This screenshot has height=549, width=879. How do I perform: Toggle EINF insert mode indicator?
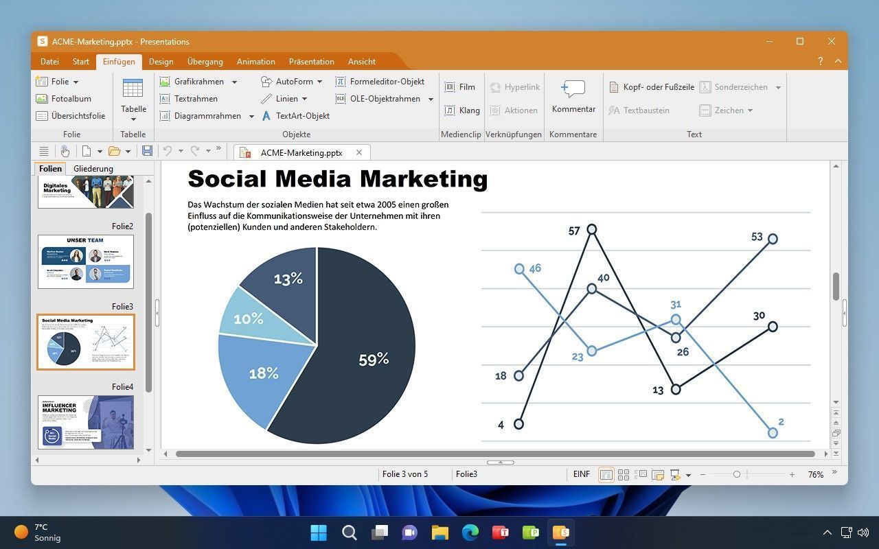pos(581,474)
